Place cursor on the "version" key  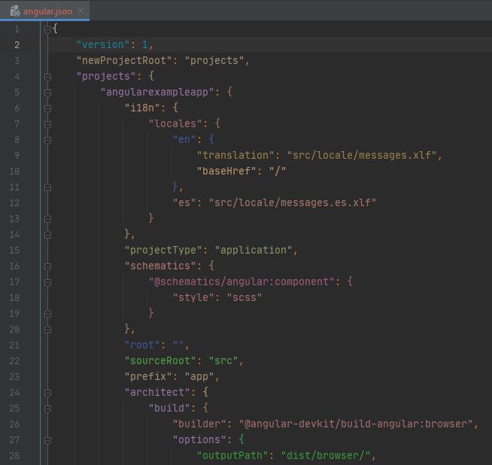coord(103,44)
